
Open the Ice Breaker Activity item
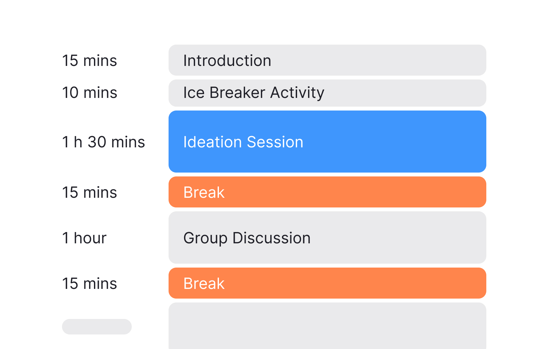[327, 93]
